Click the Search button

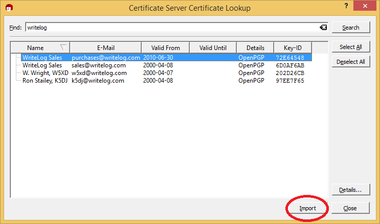coord(351,28)
